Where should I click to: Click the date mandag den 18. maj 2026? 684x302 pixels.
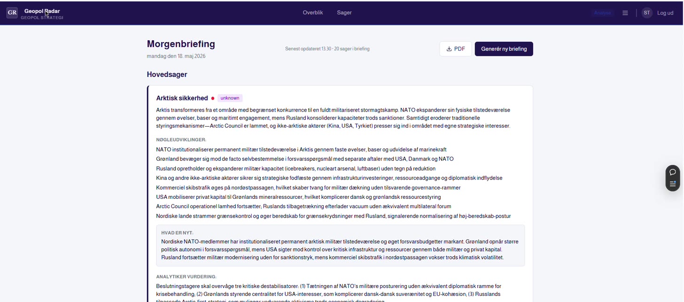pyautogui.click(x=176, y=56)
